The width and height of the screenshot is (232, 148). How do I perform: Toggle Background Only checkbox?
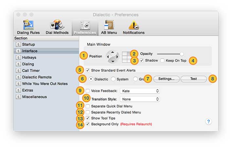click(88, 124)
